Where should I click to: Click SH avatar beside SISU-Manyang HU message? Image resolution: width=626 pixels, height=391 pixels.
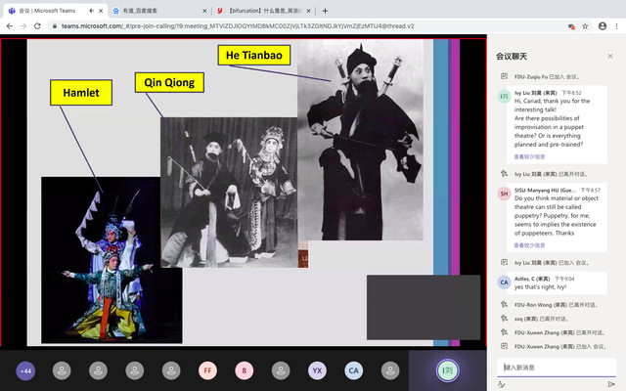(504, 195)
